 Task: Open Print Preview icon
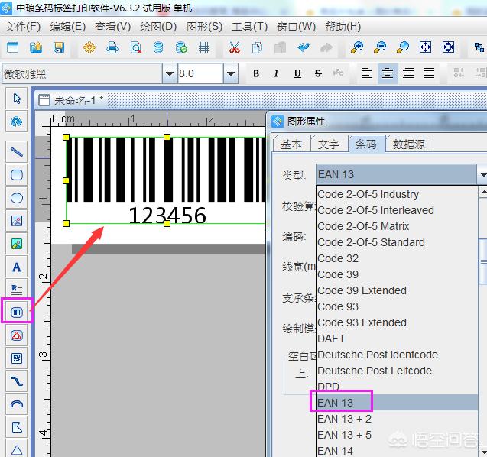(136, 47)
